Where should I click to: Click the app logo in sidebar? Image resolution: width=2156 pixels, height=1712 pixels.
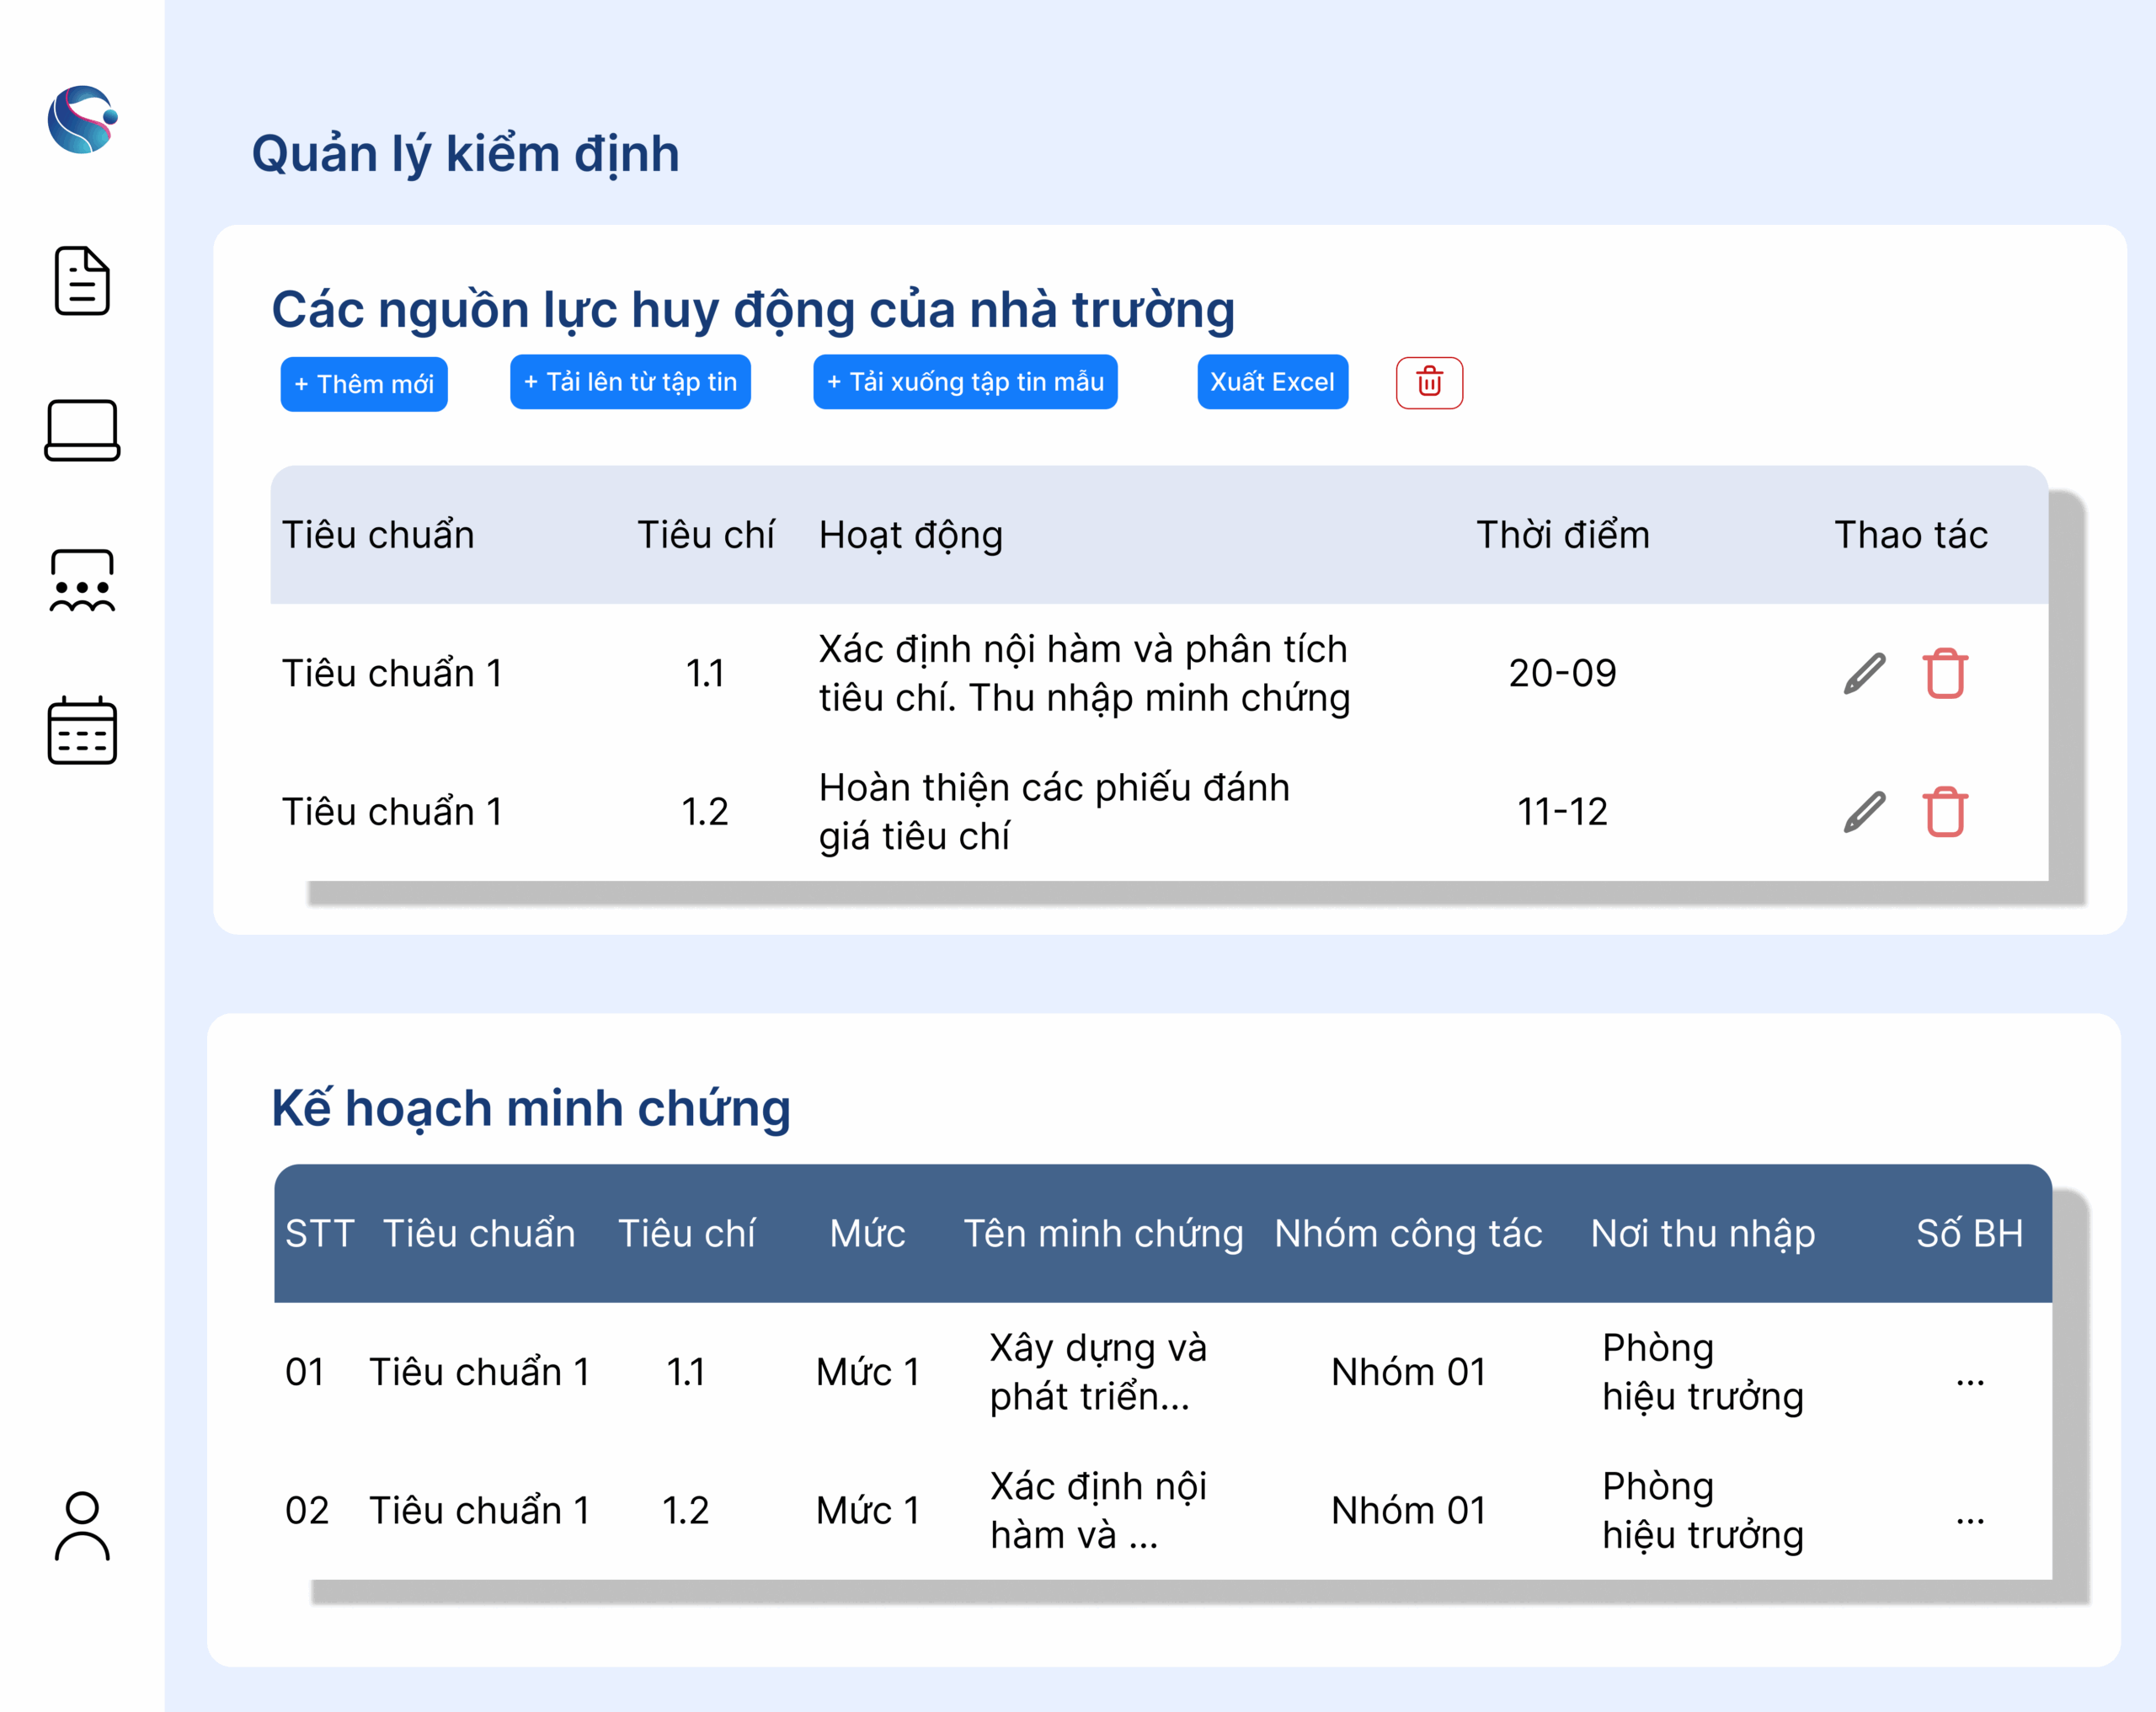coord(82,119)
